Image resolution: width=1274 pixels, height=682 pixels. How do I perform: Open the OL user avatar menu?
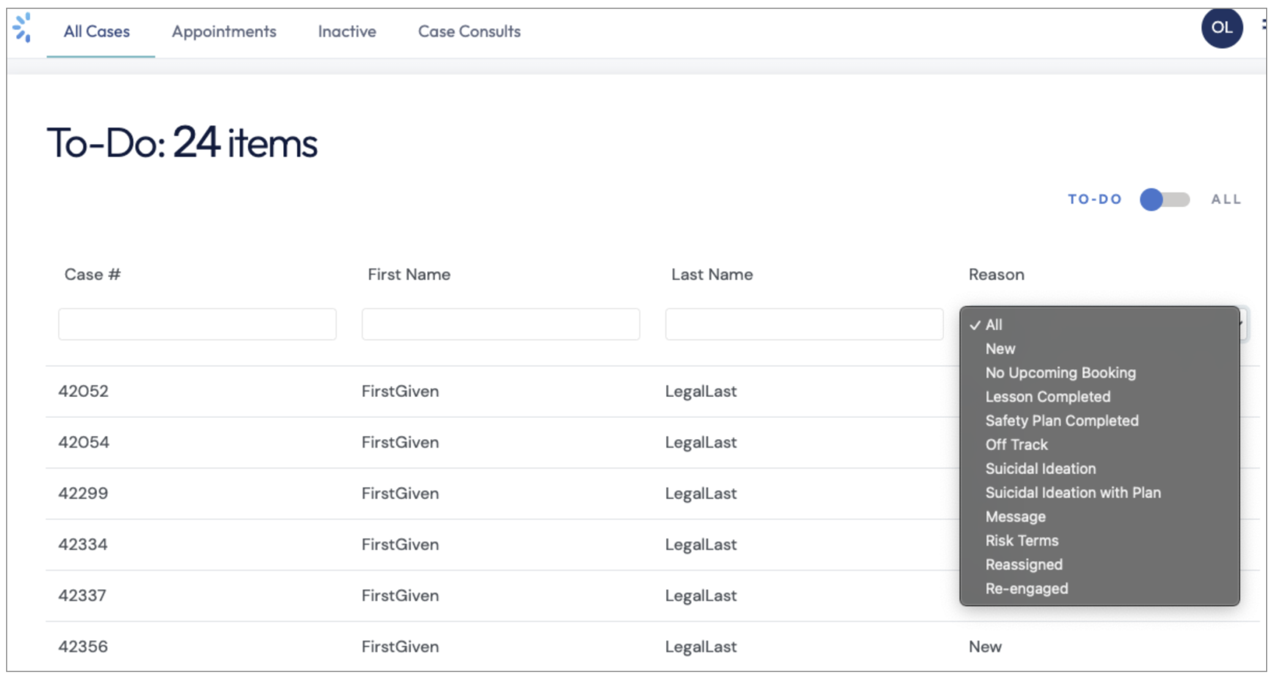(1221, 28)
